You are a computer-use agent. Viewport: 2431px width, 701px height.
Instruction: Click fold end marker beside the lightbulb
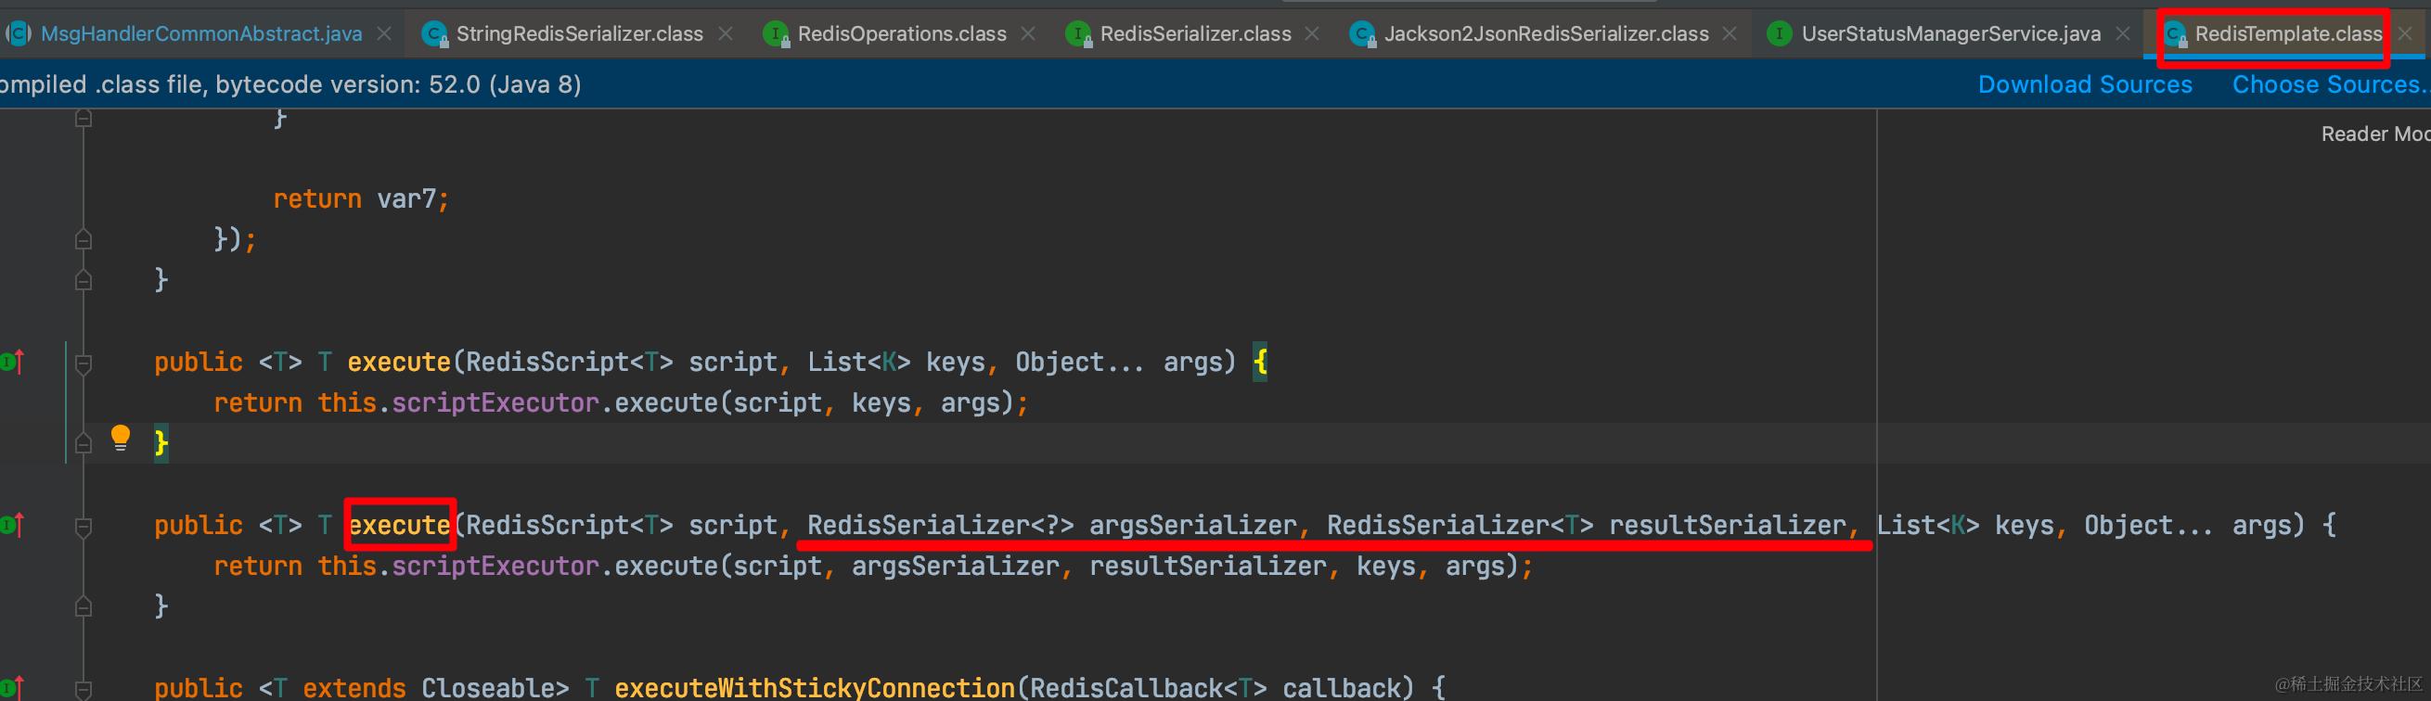[84, 442]
